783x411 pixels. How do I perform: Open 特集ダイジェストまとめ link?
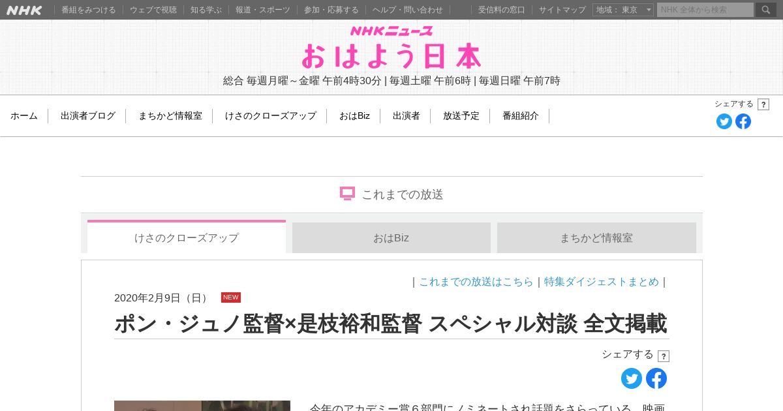[x=602, y=282]
